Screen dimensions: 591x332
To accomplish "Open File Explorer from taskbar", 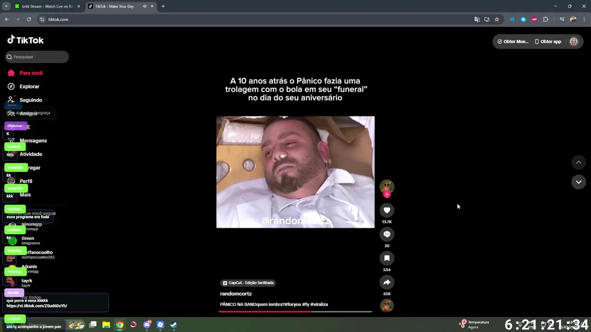I will [x=106, y=325].
